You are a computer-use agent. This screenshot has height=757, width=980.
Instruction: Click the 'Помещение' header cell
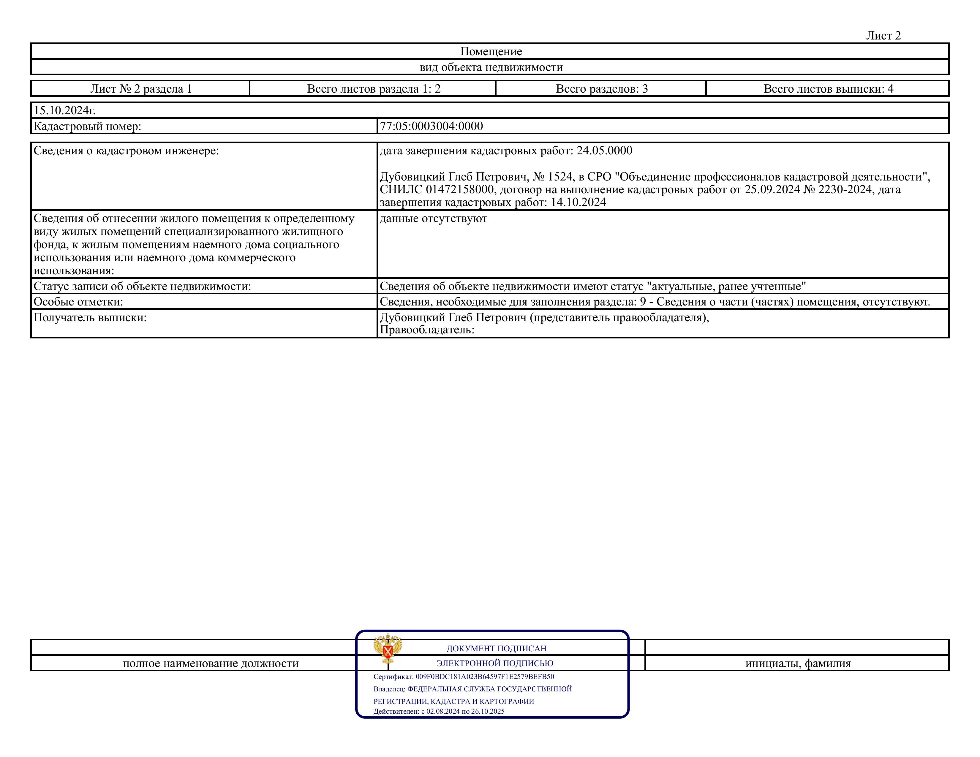coord(491,52)
